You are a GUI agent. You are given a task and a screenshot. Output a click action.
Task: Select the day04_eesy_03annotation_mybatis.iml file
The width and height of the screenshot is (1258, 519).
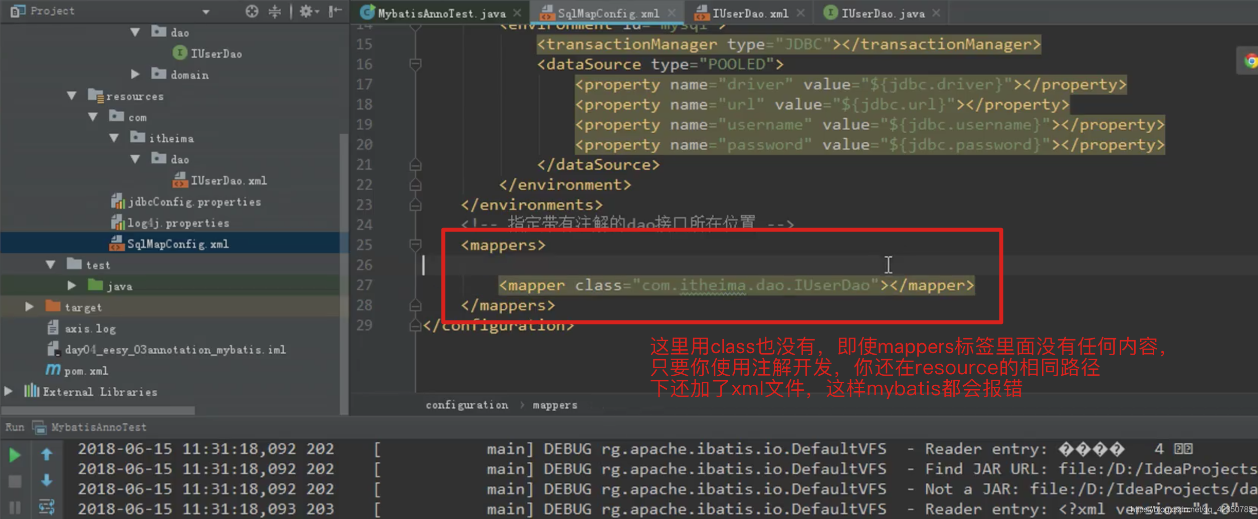175,350
